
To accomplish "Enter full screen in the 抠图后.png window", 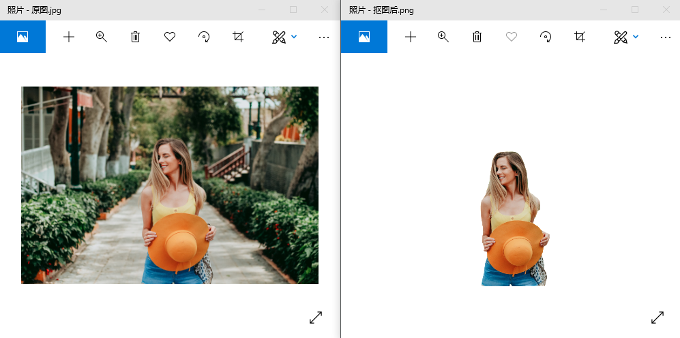I will [x=657, y=318].
